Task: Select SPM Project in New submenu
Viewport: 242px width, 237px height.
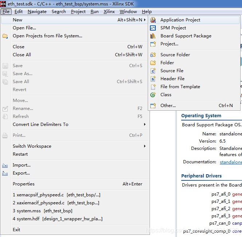Action: (x=194, y=28)
